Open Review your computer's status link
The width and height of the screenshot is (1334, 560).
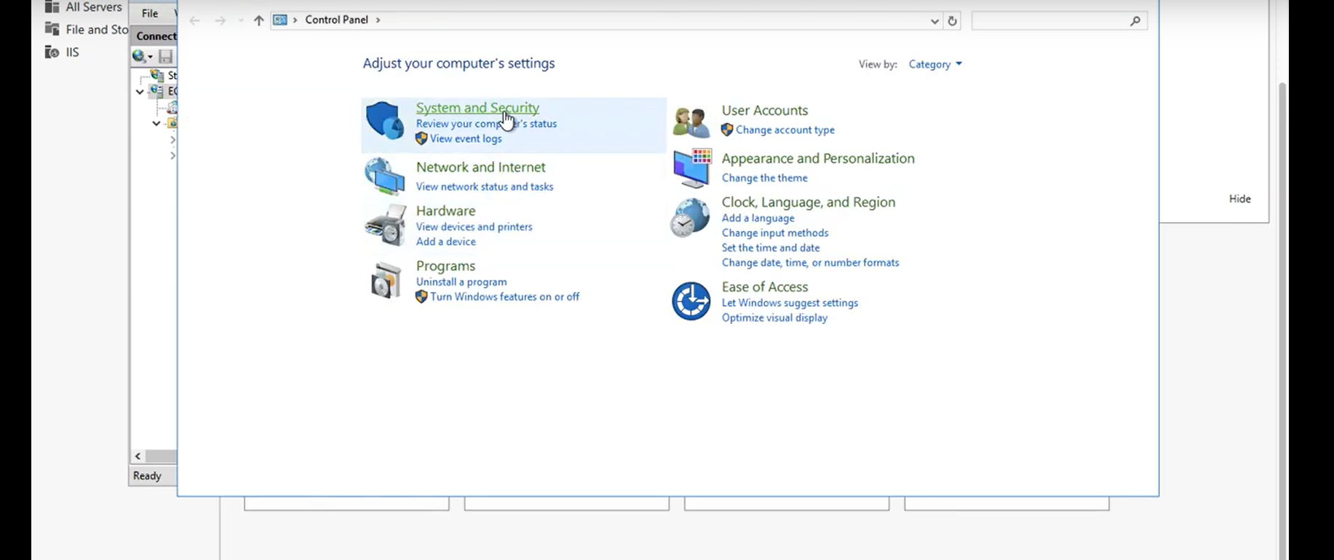click(x=486, y=124)
